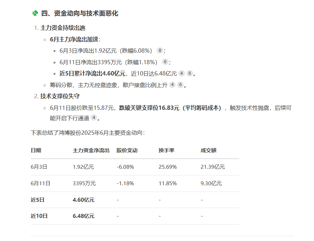
Task: Click table cell 21.39亿元
Action: click(x=213, y=167)
